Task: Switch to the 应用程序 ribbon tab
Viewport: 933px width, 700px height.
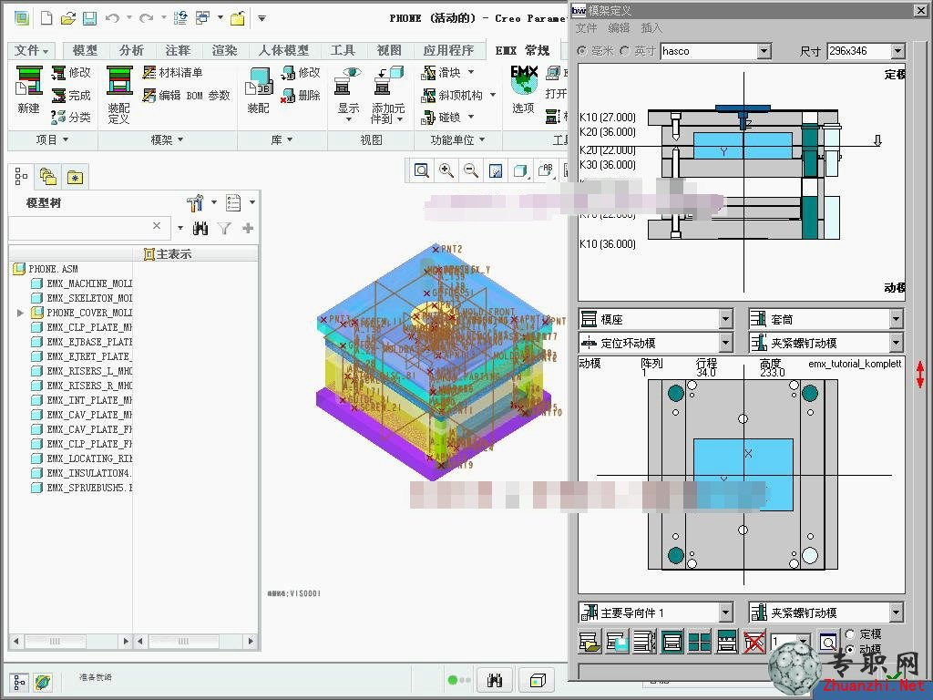Action: pyautogui.click(x=448, y=51)
